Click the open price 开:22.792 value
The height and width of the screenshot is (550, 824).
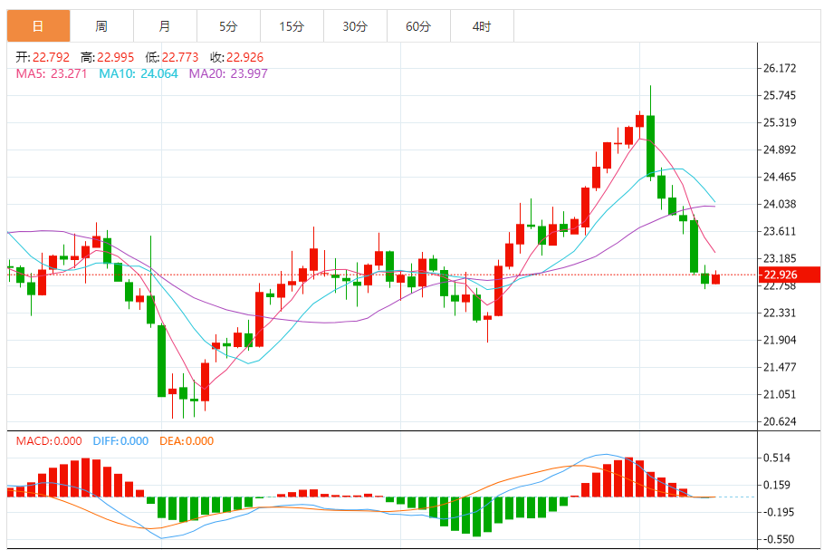[x=43, y=57]
